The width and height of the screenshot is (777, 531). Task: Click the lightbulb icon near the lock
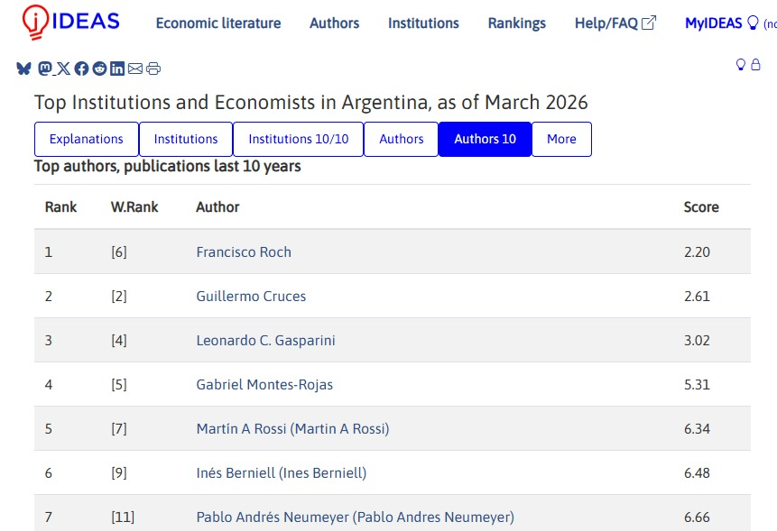740,65
